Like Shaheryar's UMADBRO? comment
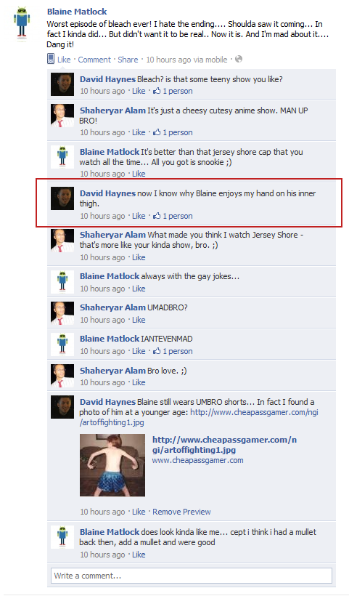 pos(139,320)
